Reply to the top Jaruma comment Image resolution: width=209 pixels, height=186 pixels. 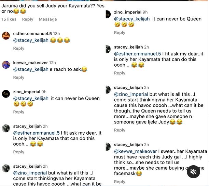click(28, 19)
